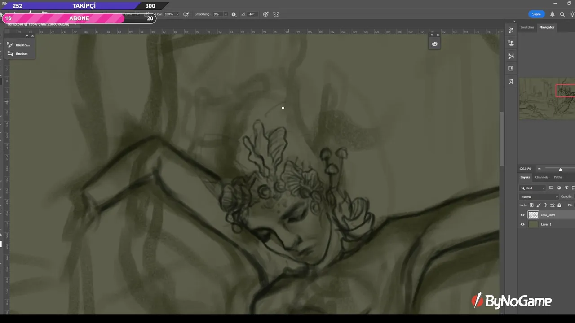Image resolution: width=575 pixels, height=323 pixels.
Task: Click the brush angle -44° field
Action: pyautogui.click(x=252, y=14)
